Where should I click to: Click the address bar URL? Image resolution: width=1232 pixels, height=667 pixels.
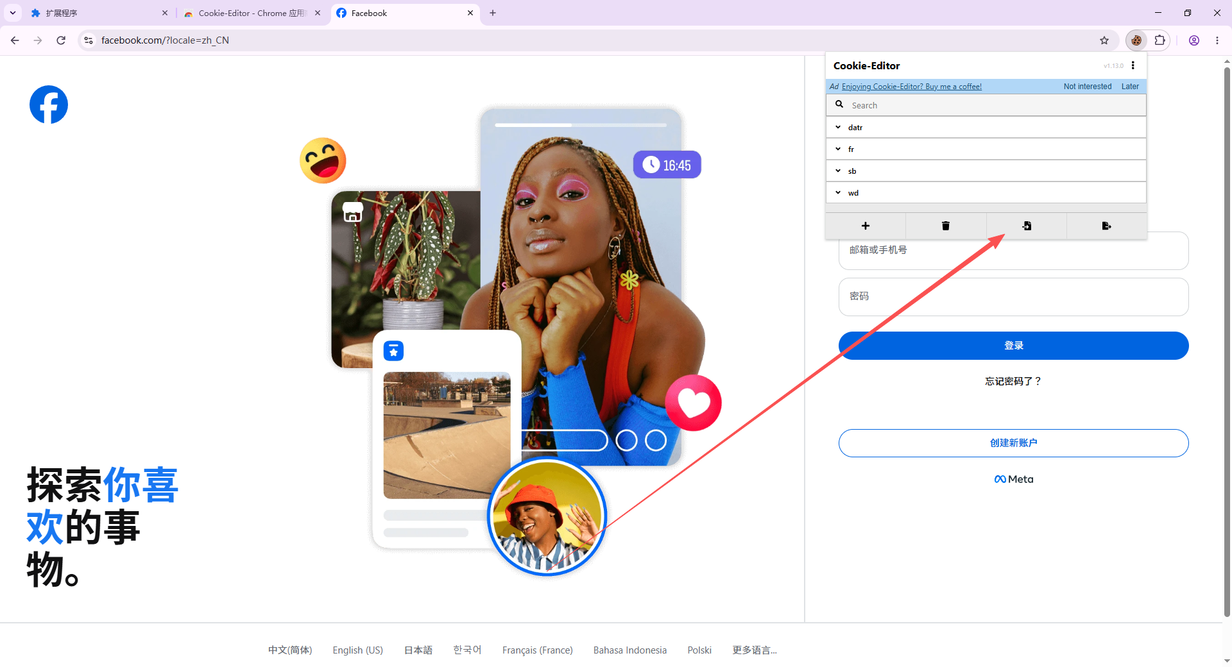[x=165, y=40]
